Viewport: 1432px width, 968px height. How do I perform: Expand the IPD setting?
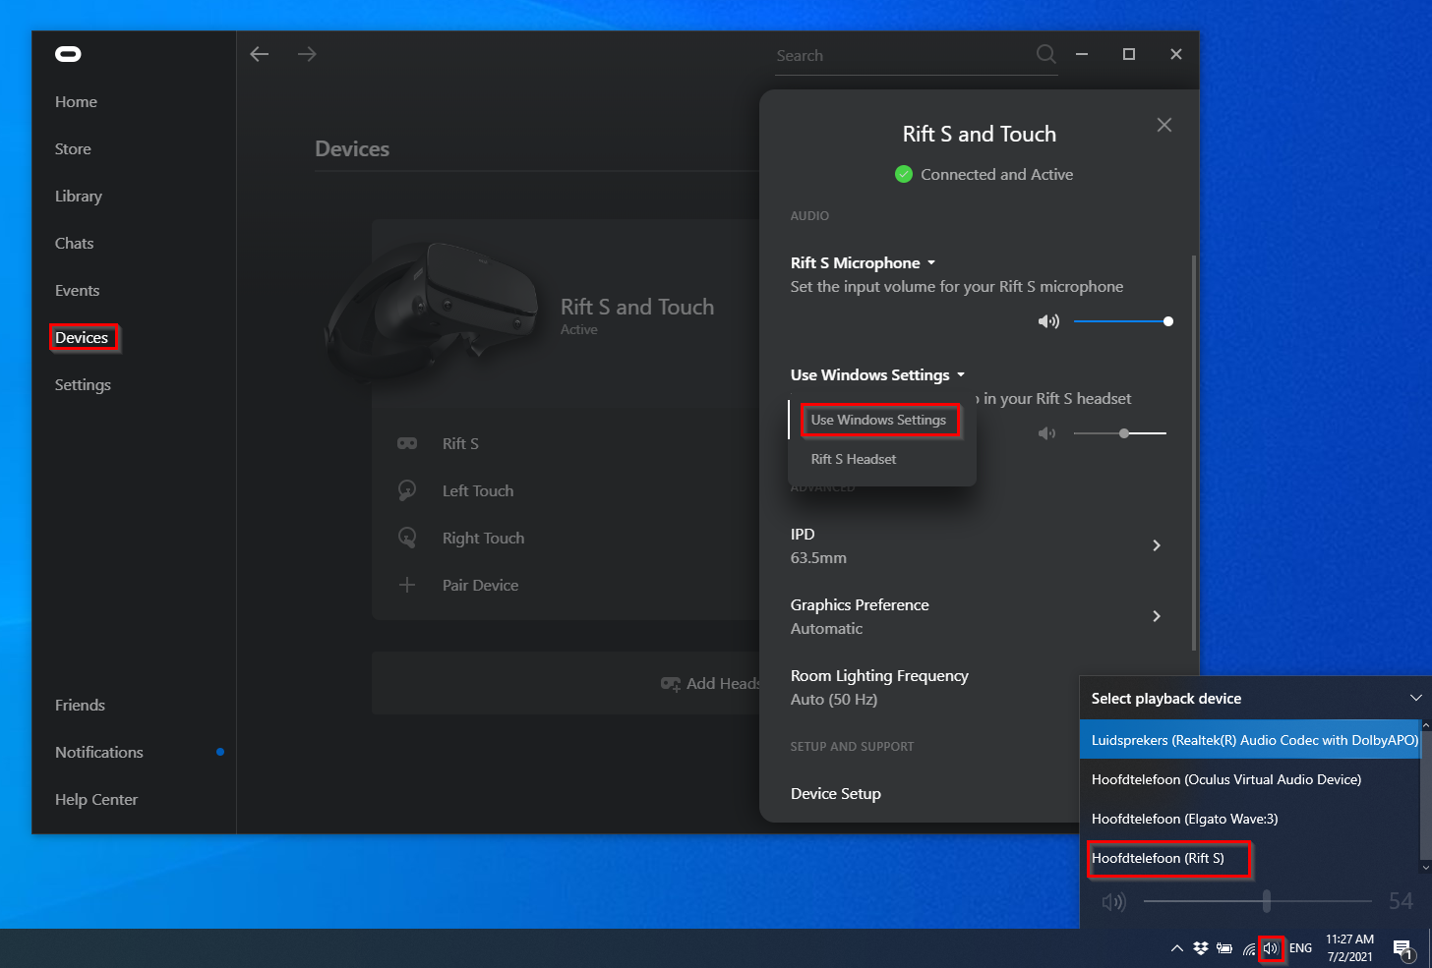(1157, 545)
